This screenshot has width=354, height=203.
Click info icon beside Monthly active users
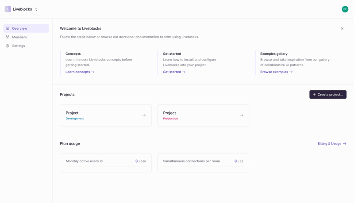101,161
